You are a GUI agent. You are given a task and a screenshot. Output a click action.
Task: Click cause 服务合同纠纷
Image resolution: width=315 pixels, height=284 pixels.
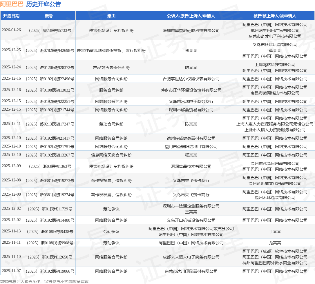pyautogui.click(x=111, y=90)
